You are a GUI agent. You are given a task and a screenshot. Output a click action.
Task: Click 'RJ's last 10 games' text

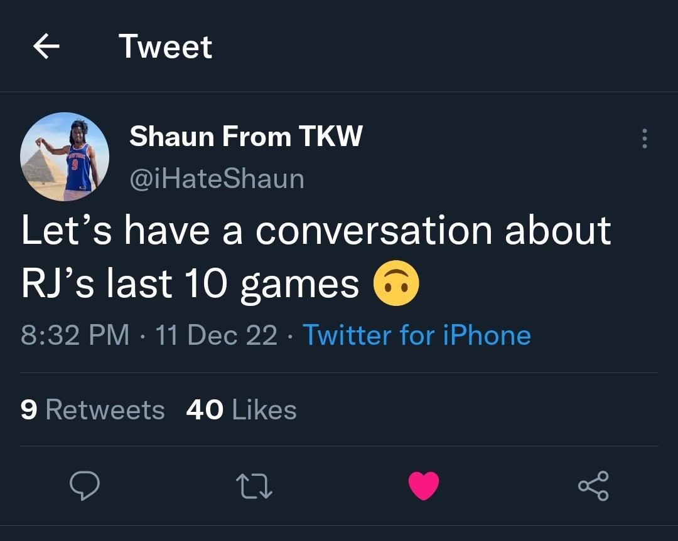(x=190, y=283)
